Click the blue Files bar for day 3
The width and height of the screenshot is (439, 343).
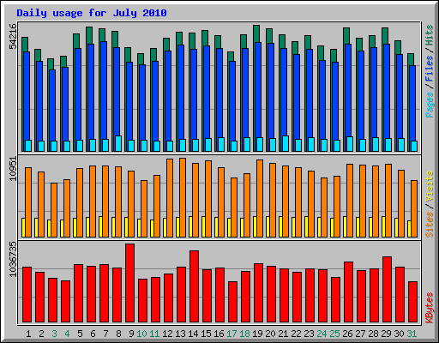[x=52, y=105]
